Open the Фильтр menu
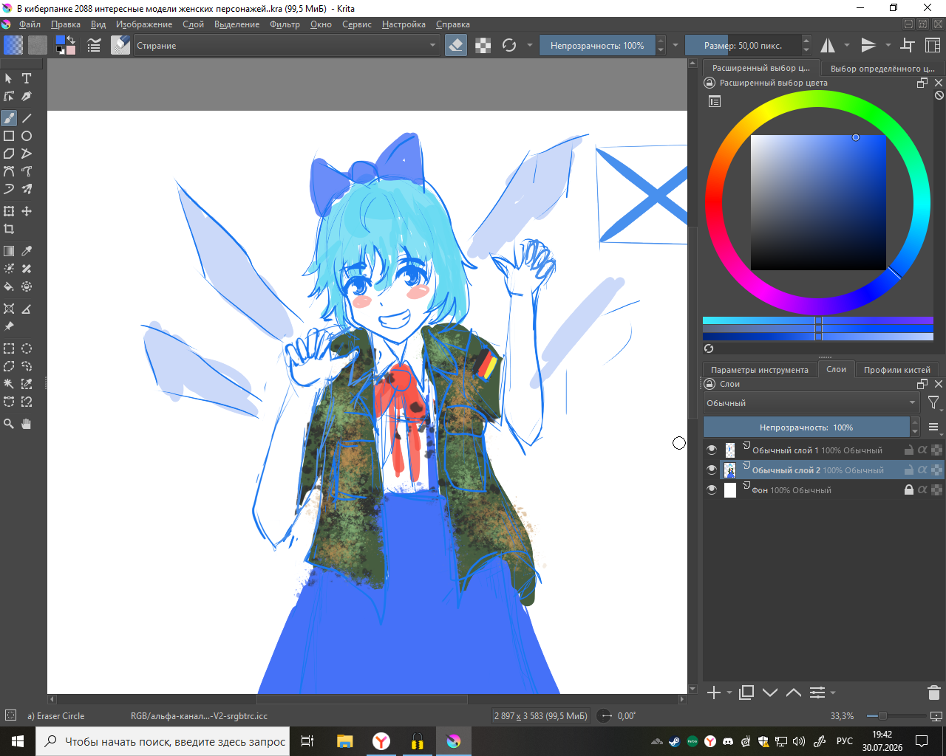The width and height of the screenshot is (946, 756). coord(285,24)
